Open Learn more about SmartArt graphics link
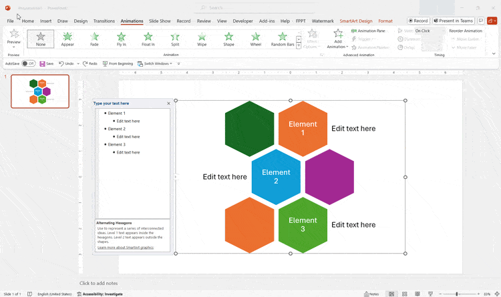Screen dimensions: 501x297 [x=126, y=248]
